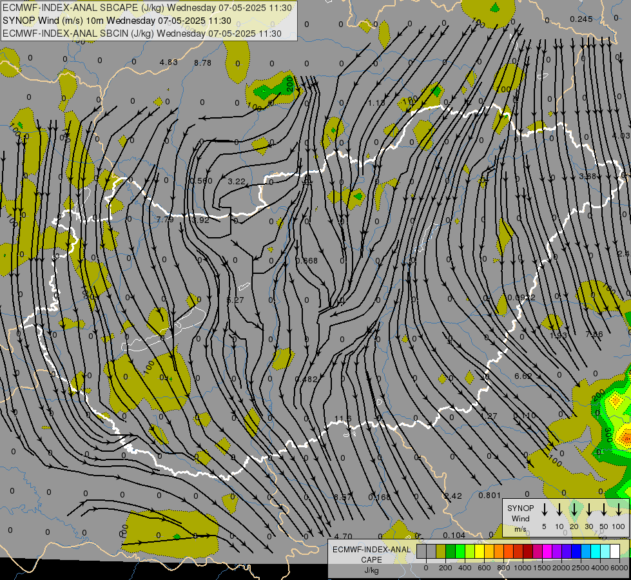631x580 pixels.
Task: Pick the pure blue CAPE legend swatch
Action: 576,551
